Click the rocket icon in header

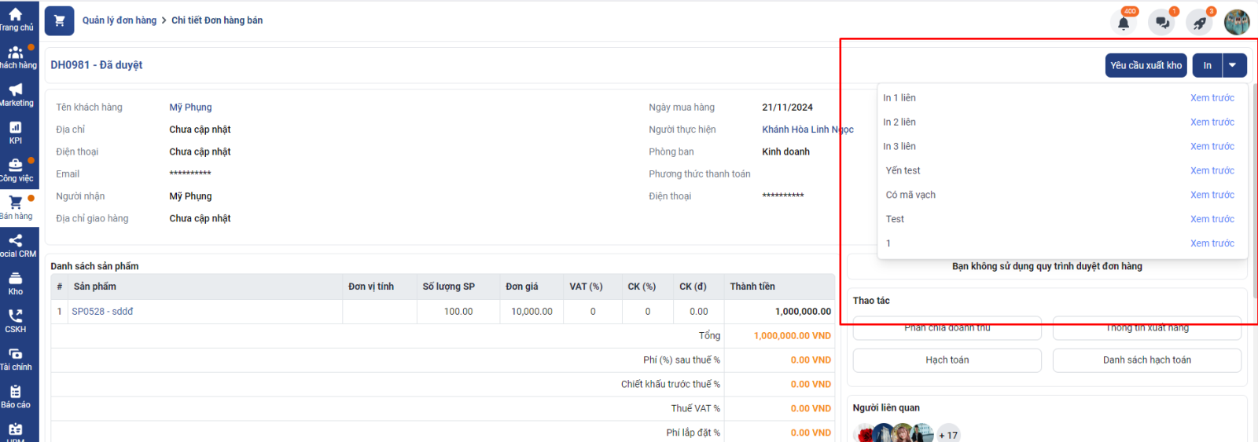(1199, 23)
